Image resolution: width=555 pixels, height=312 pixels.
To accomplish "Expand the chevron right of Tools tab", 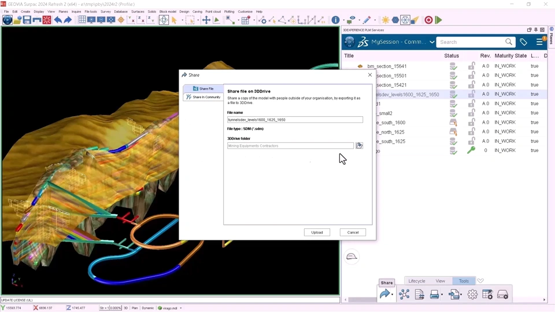I will click(x=480, y=281).
